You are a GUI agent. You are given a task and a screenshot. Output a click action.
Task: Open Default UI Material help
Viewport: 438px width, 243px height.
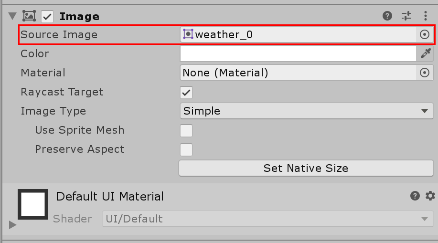coord(415,196)
